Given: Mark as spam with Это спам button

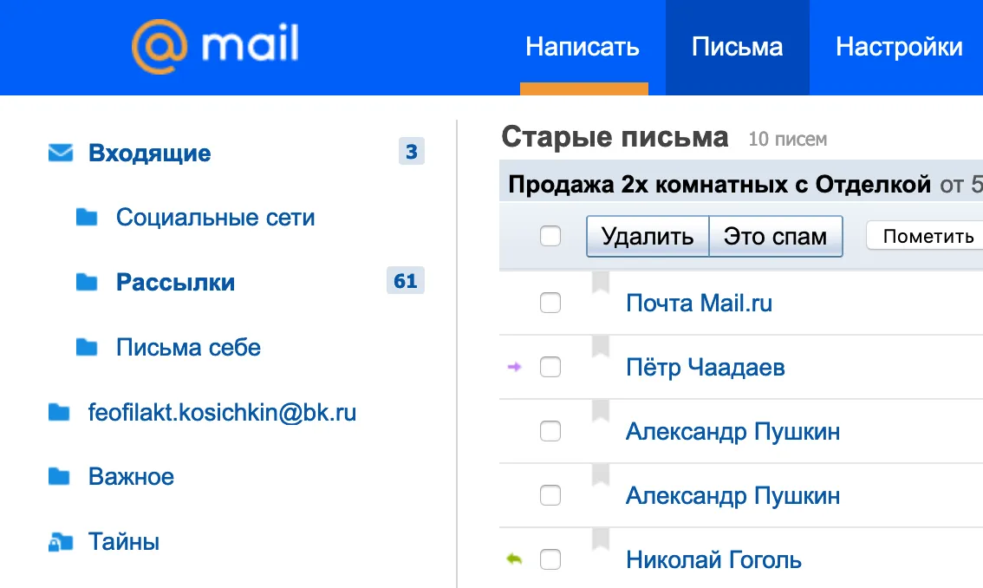Looking at the screenshot, I should click(x=776, y=236).
